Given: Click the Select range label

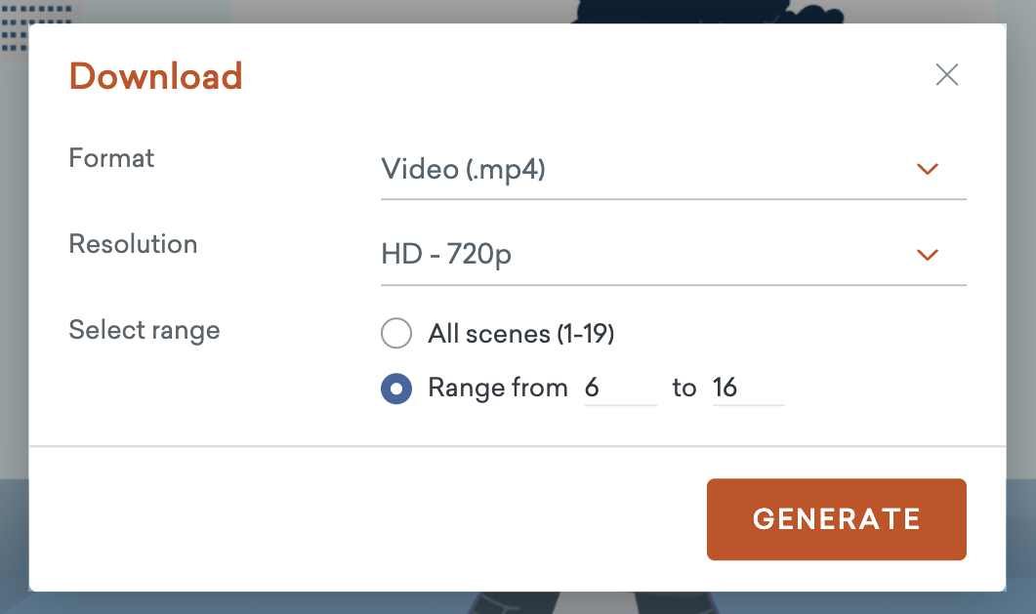Looking at the screenshot, I should [145, 330].
